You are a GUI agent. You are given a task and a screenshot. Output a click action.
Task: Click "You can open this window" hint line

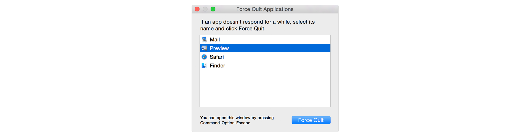click(x=237, y=118)
